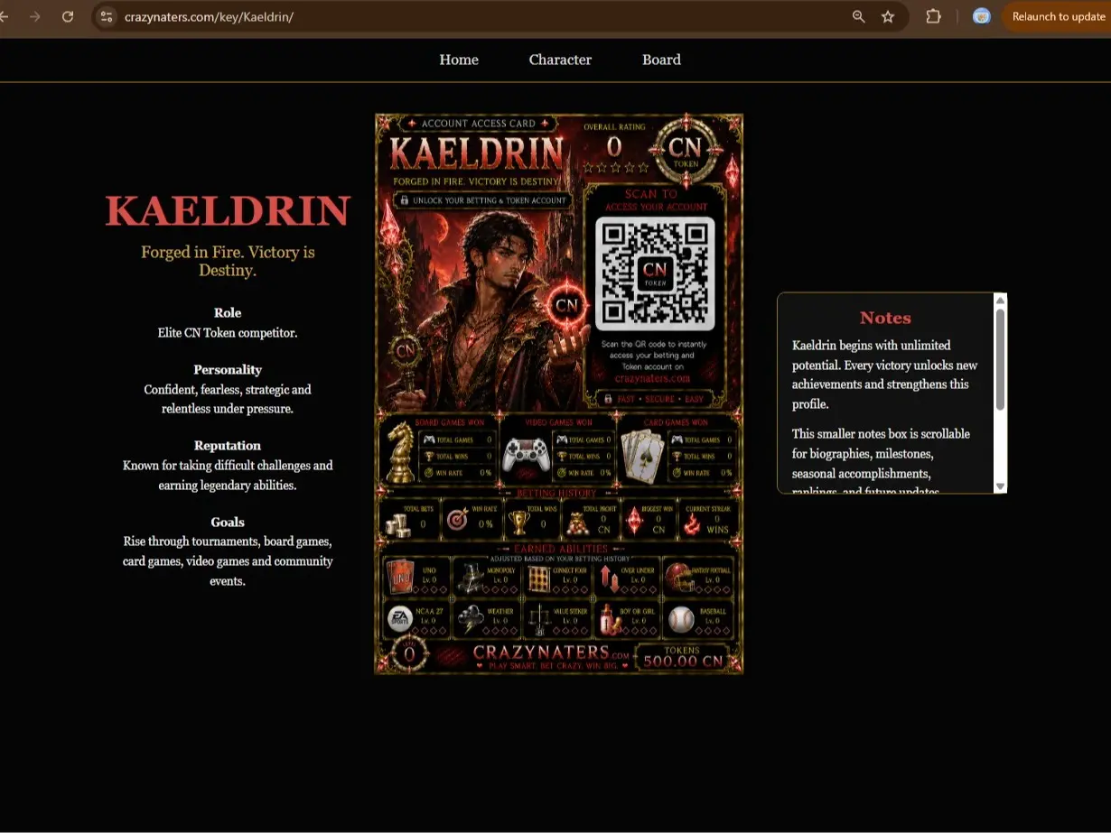Click the 'Notes' panel title
This screenshot has height=833, width=1111.
pos(885,318)
